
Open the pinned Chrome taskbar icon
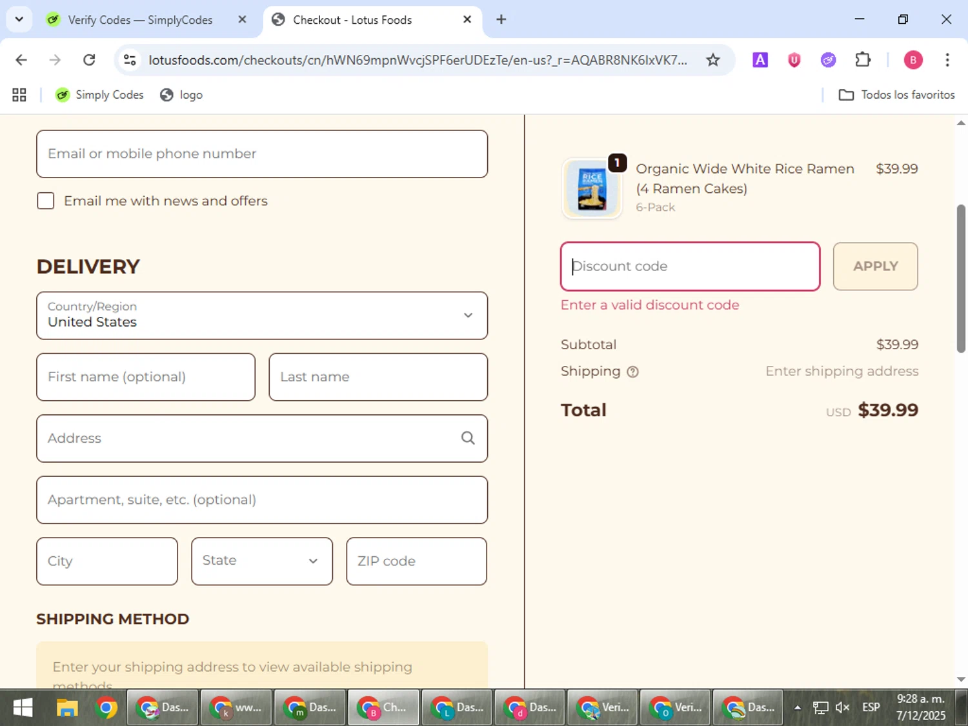point(106,708)
